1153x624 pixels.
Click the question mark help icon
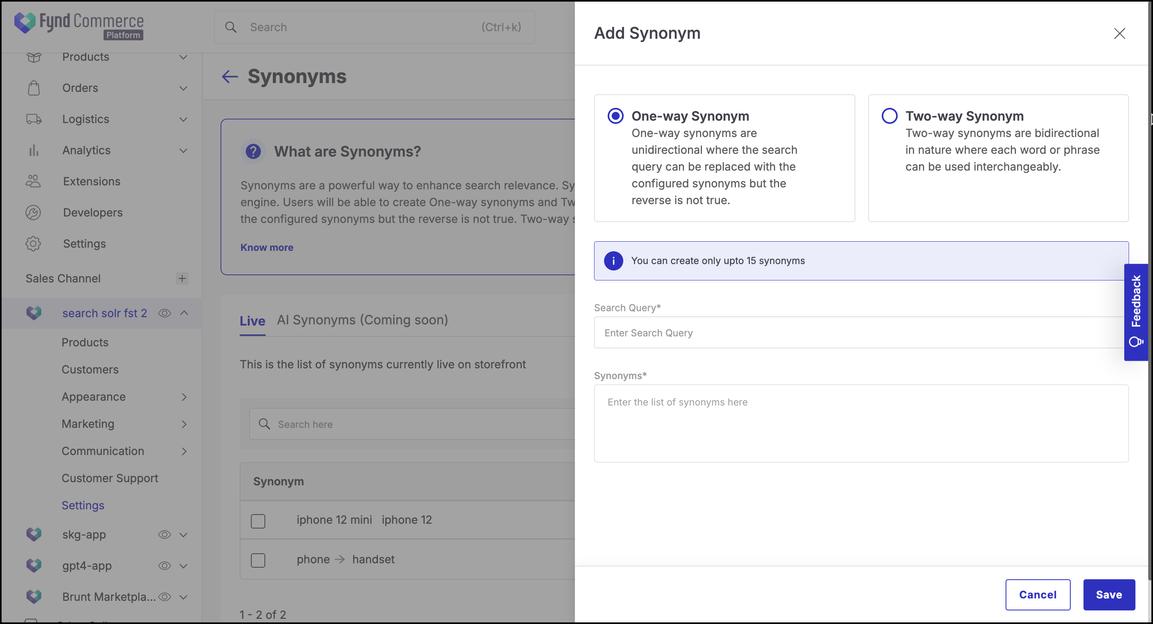253,151
